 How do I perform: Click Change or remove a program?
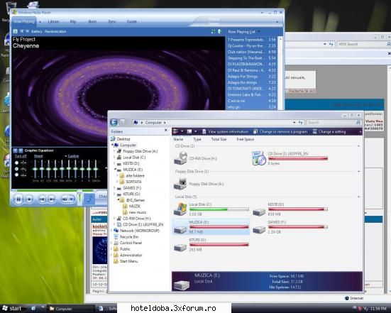(280, 131)
